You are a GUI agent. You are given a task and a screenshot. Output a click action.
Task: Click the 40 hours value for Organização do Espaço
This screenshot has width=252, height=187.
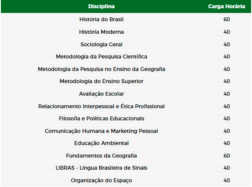[x=227, y=180]
